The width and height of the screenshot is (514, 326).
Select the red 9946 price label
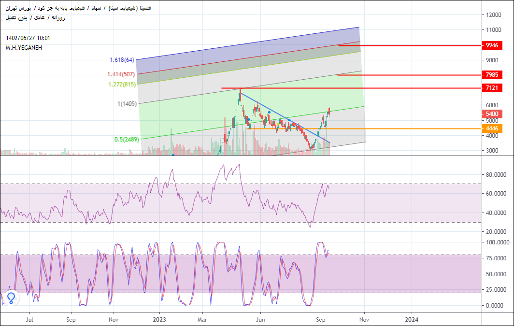click(x=492, y=45)
